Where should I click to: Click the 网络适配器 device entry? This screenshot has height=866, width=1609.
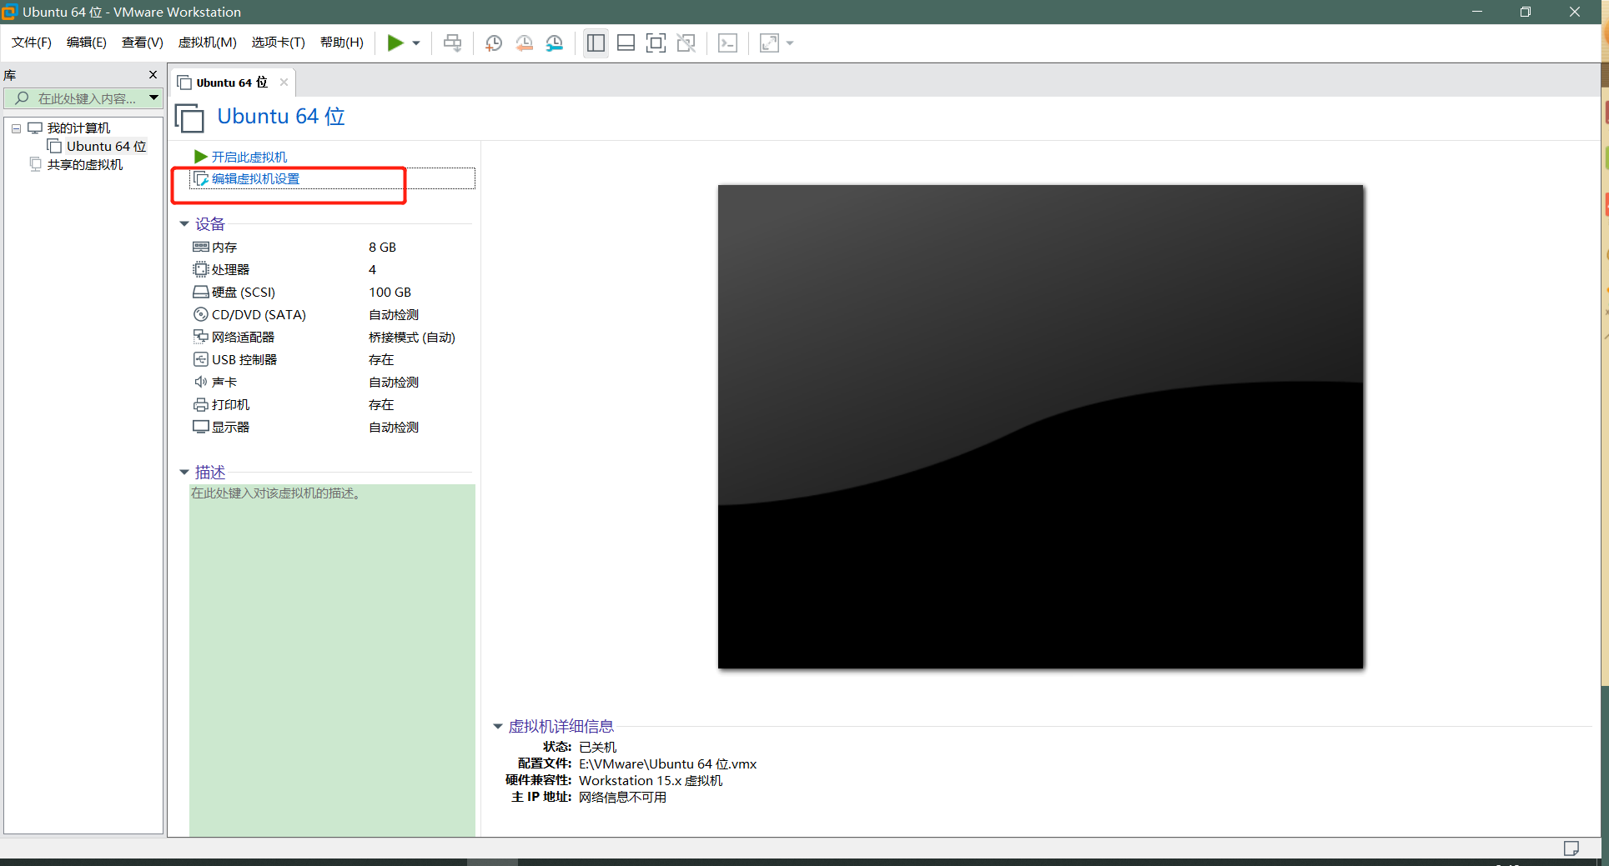(243, 338)
